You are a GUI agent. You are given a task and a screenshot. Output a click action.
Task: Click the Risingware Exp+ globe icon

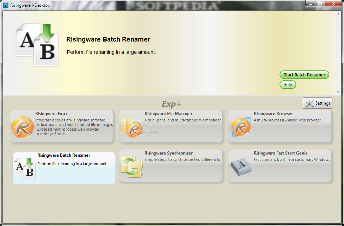(23, 127)
